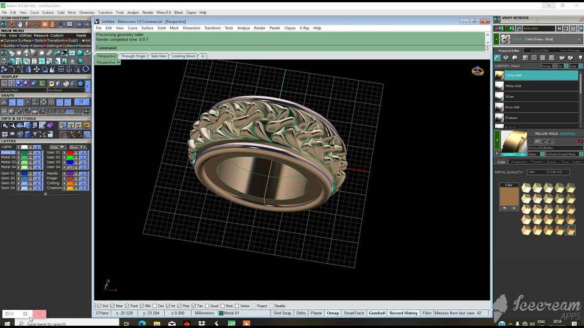The image size is (584, 328).
Task: Toggle the Near osnap checkbox
Action: pos(112,306)
